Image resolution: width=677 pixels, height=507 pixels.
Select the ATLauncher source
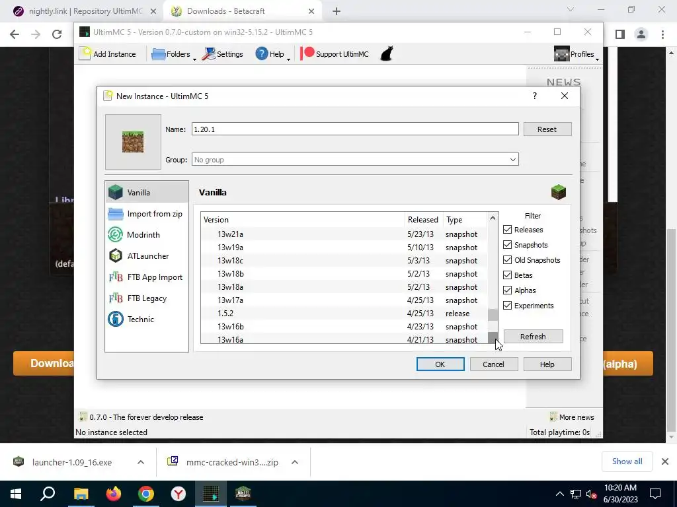[147, 255]
